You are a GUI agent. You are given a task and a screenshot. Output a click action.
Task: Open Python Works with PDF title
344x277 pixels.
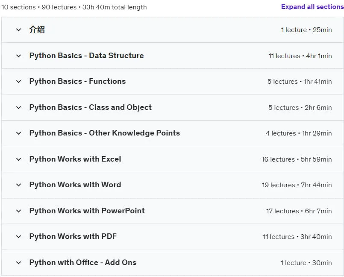(73, 236)
